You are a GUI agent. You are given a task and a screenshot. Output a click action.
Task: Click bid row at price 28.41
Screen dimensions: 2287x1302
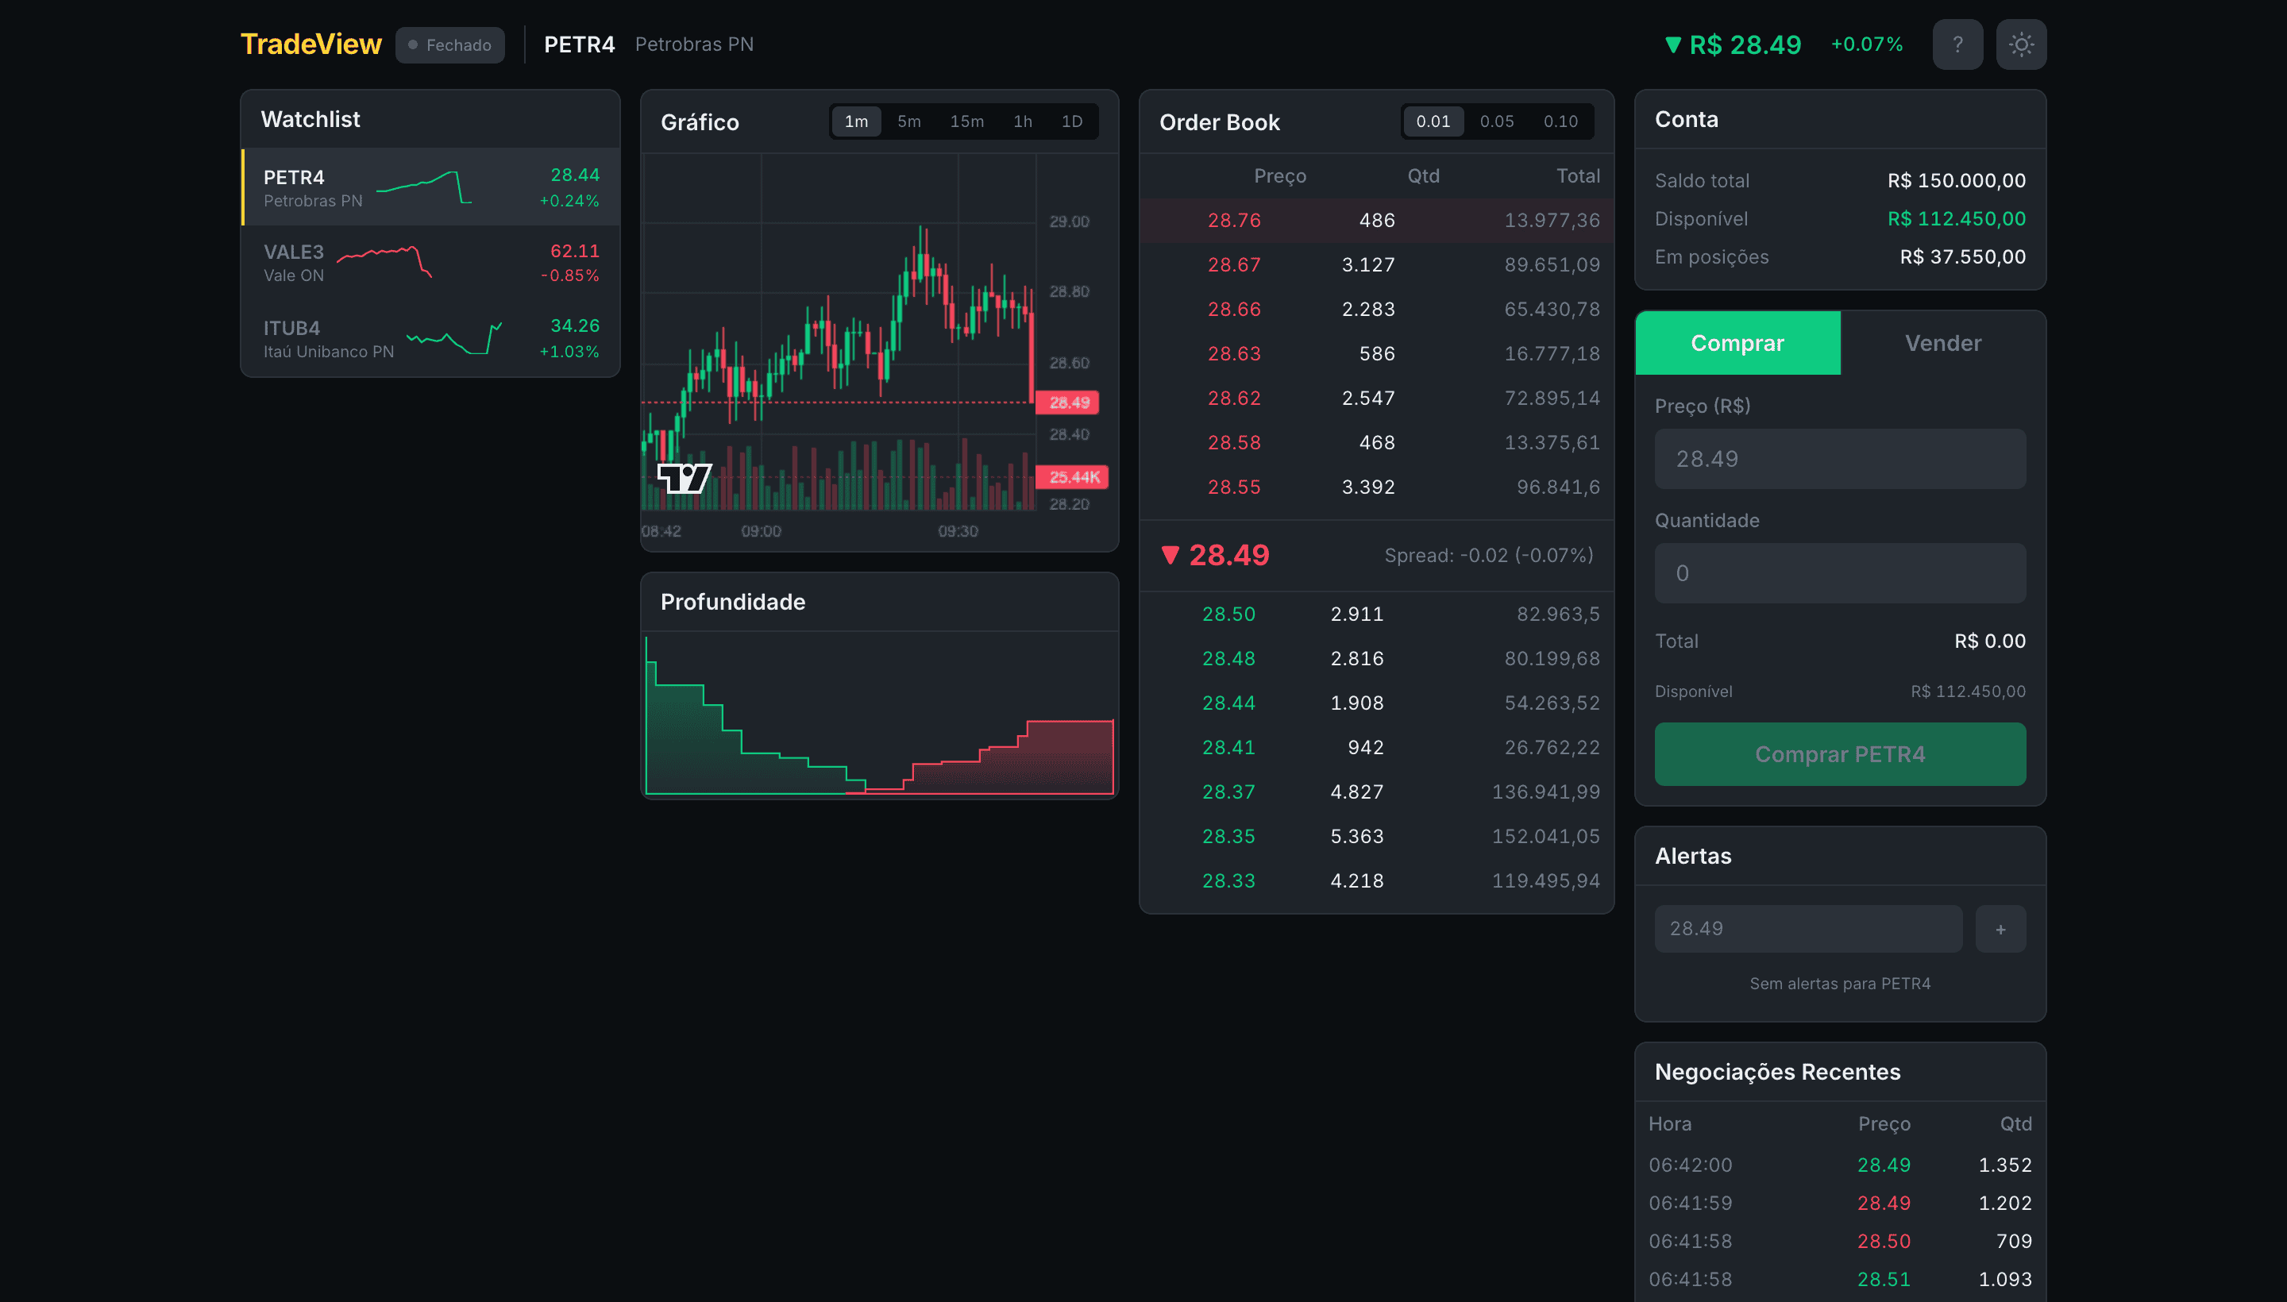click(x=1376, y=748)
